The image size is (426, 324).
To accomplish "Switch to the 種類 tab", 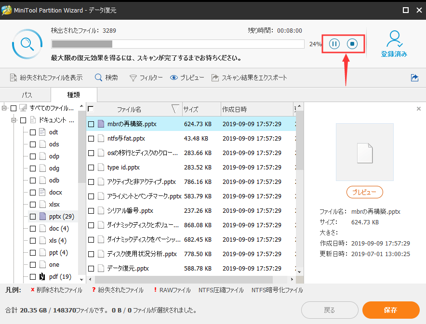I will click(x=73, y=95).
